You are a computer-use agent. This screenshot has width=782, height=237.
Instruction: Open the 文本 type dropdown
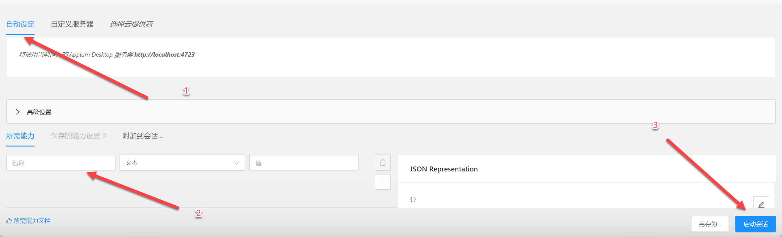tap(182, 163)
